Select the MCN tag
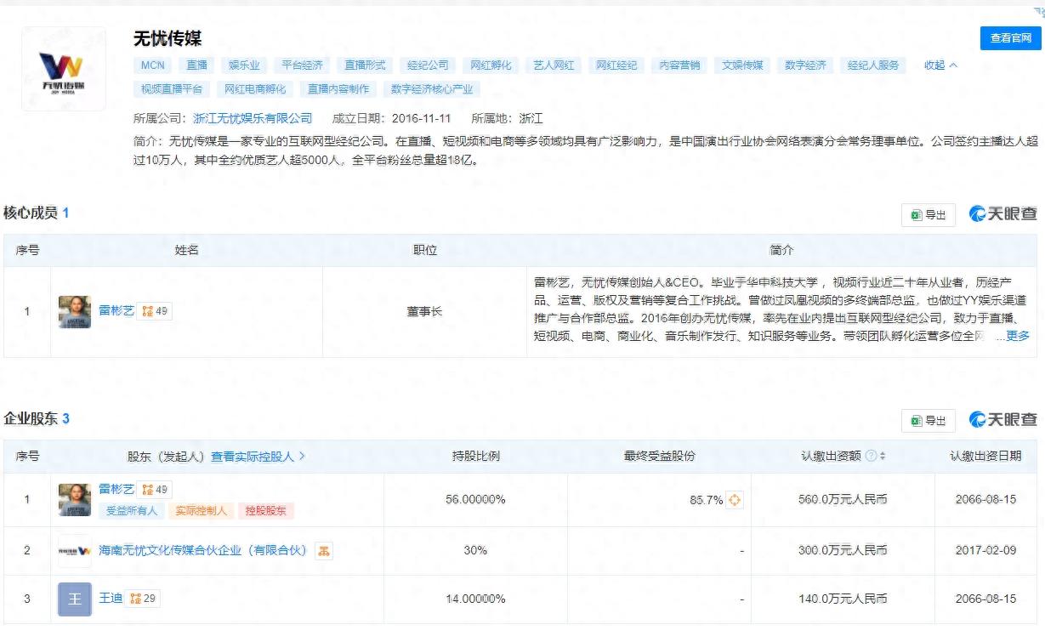Image resolution: width=1045 pixels, height=636 pixels. click(x=153, y=65)
